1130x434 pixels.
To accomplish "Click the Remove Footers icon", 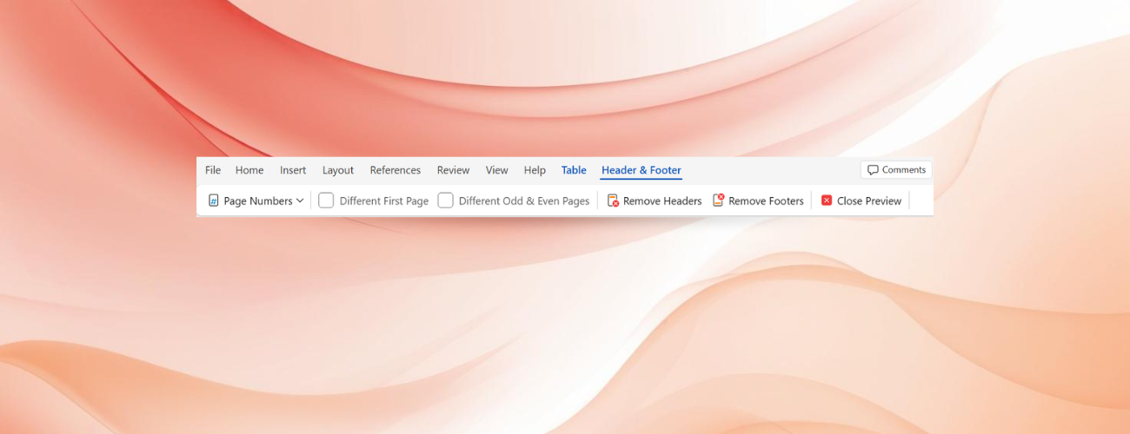I will click(718, 201).
